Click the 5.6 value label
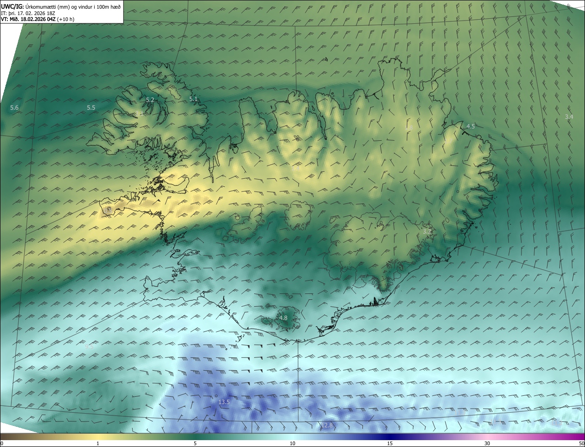The width and height of the screenshot is (585, 447). click(14, 108)
